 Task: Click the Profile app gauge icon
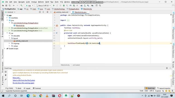[71, 5]
